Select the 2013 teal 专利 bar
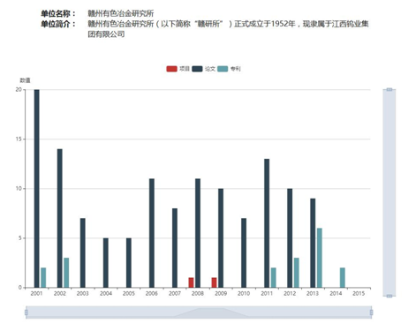The height and width of the screenshot is (331, 416). coord(320,258)
